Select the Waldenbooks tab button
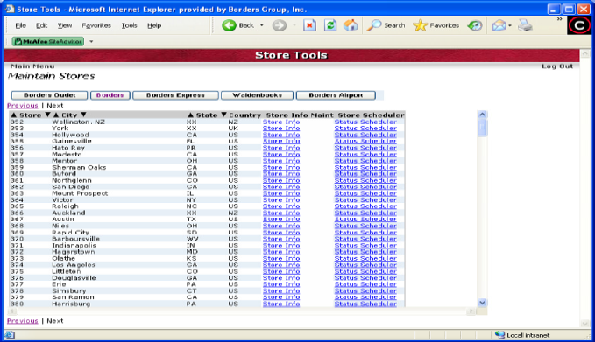This screenshot has height=342, width=595. point(258,95)
